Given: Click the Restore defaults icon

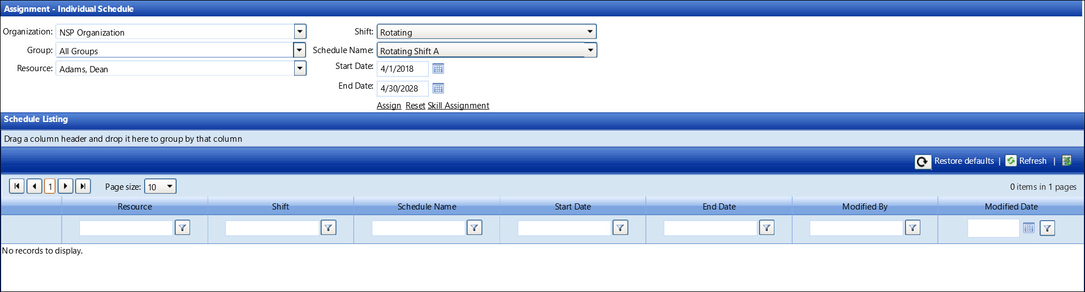Looking at the screenshot, I should [922, 162].
